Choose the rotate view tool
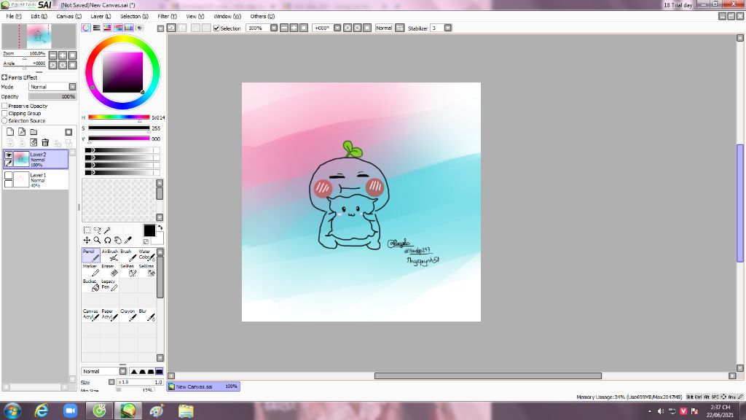746x420 pixels. 108,240
